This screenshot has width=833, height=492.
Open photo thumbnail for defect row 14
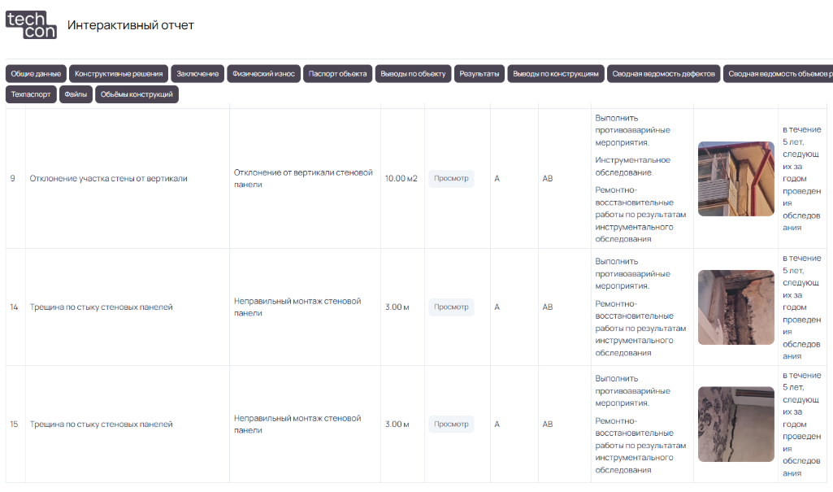[x=735, y=307]
